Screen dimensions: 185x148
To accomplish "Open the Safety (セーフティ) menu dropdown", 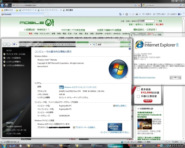I will pos(159,14).
